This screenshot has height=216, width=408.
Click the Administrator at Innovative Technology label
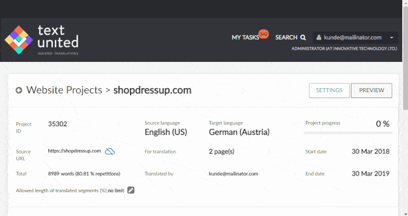coord(344,48)
